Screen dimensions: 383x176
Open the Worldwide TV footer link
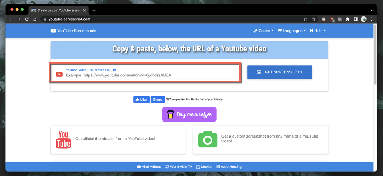click(178, 167)
